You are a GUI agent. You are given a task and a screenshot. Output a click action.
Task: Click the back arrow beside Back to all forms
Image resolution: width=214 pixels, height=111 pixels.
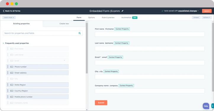point(4,11)
